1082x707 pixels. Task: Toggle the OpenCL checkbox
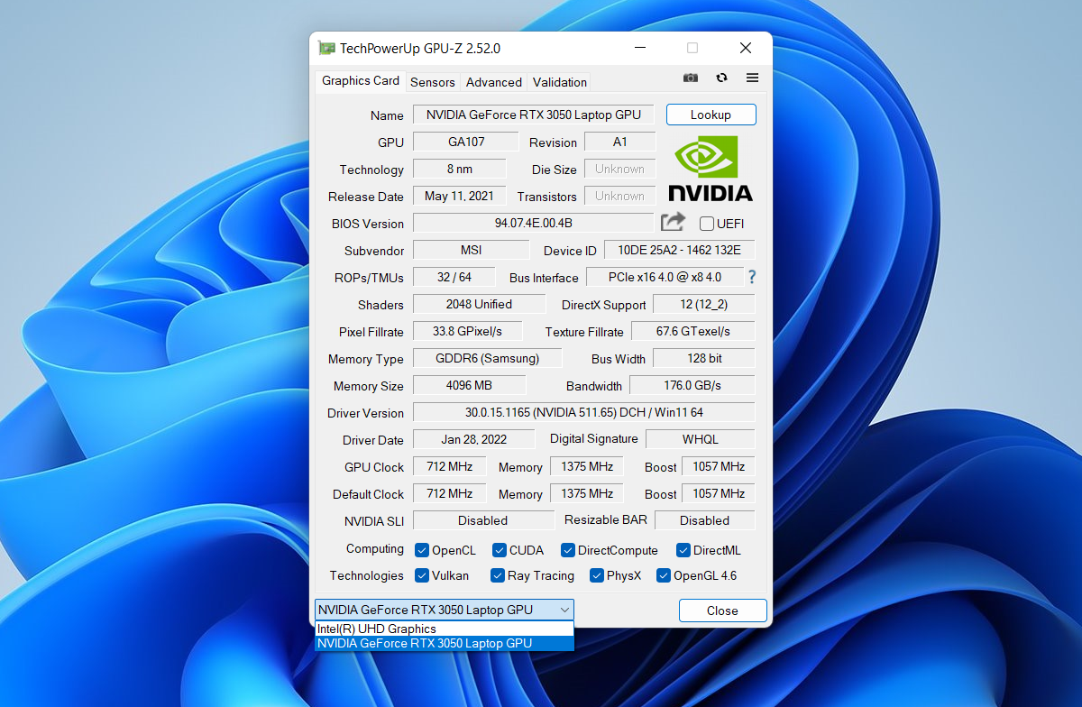[x=422, y=550]
